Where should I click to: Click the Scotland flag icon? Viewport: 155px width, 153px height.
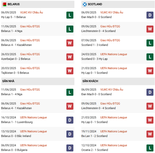[84, 4]
